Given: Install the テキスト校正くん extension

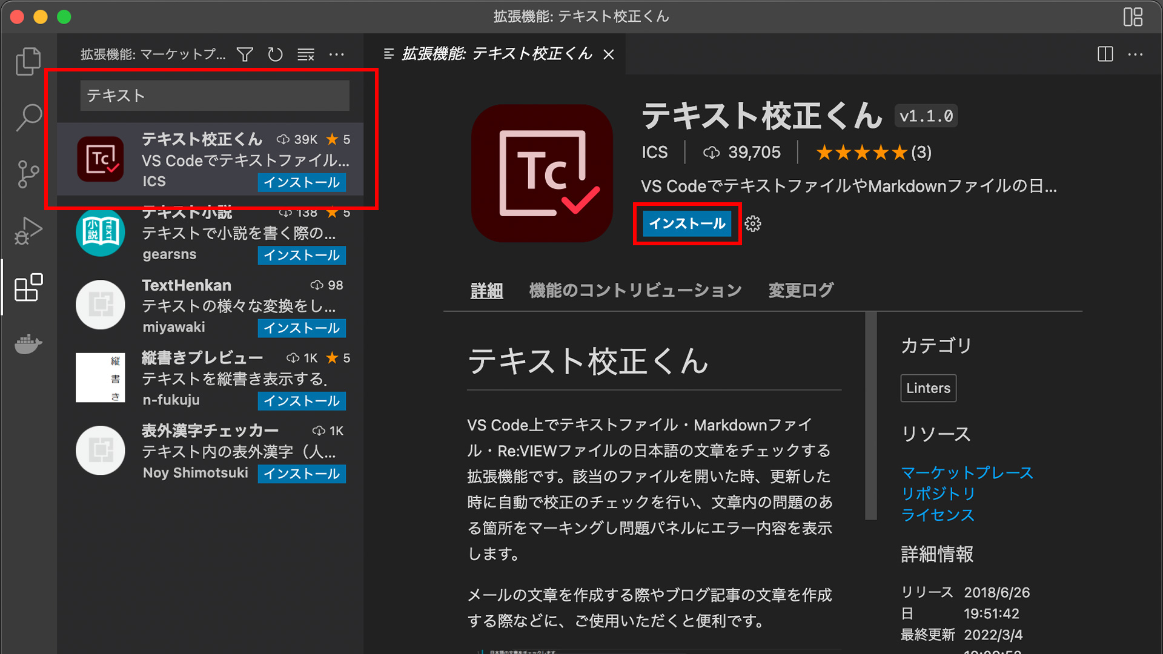Looking at the screenshot, I should click(687, 223).
